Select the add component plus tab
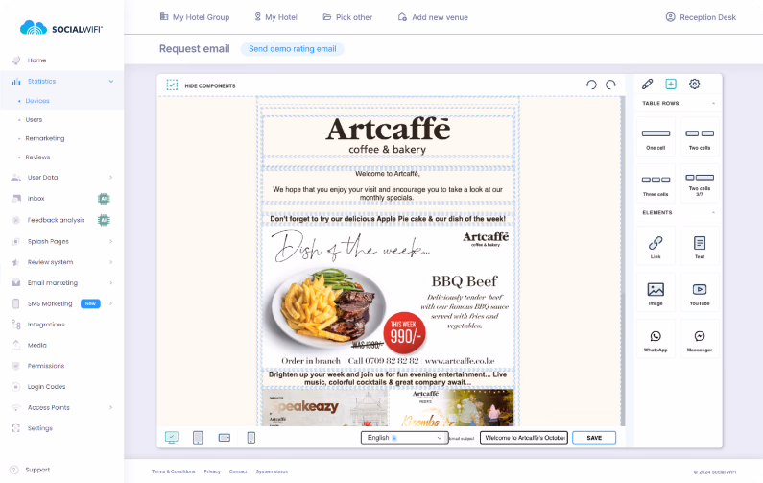 coord(671,85)
